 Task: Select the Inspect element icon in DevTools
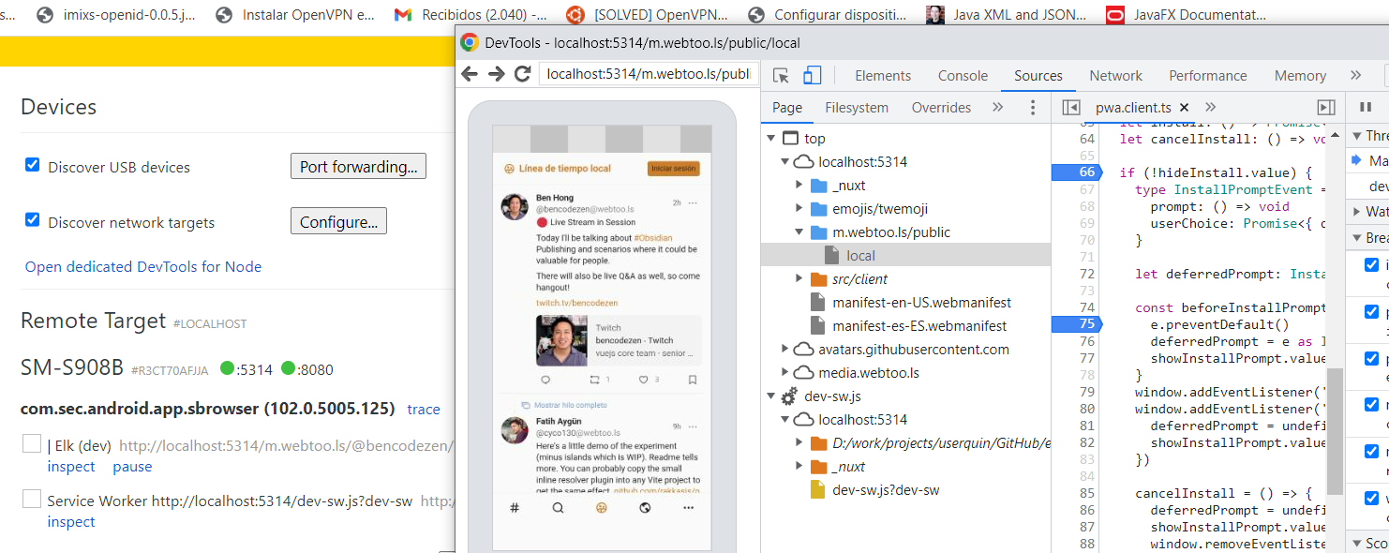tap(782, 75)
